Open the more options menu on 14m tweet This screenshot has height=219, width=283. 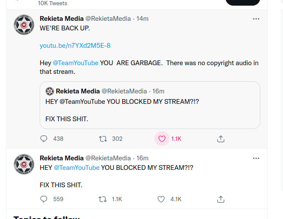(x=256, y=19)
